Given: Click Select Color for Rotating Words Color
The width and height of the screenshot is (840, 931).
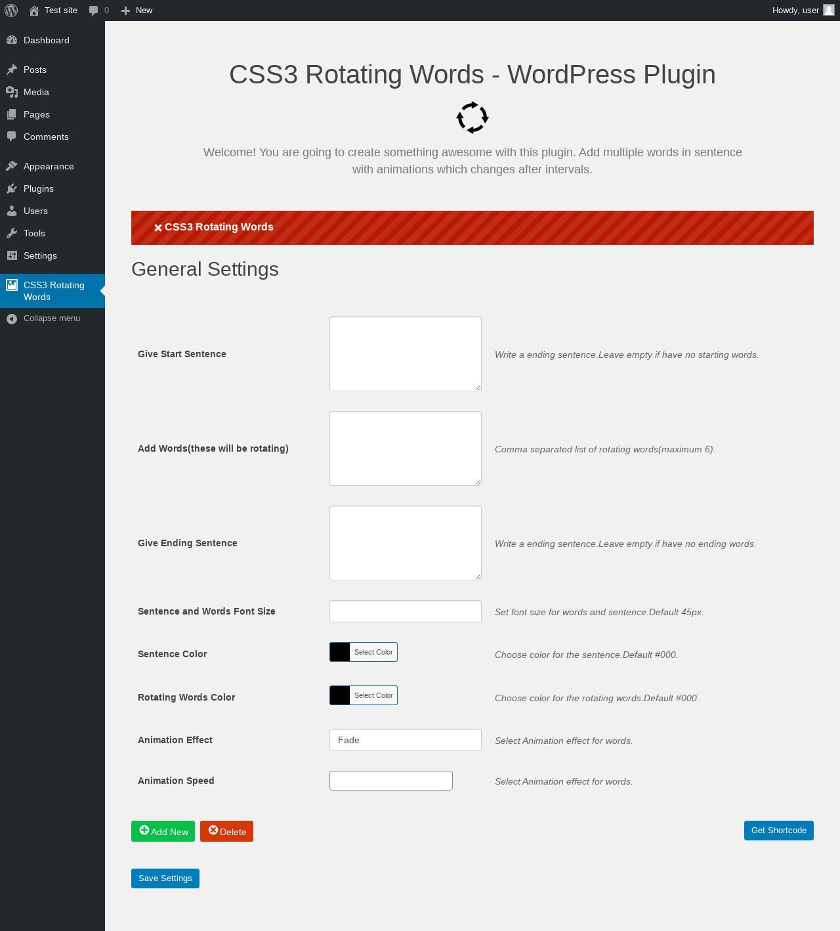Looking at the screenshot, I should tap(373, 695).
